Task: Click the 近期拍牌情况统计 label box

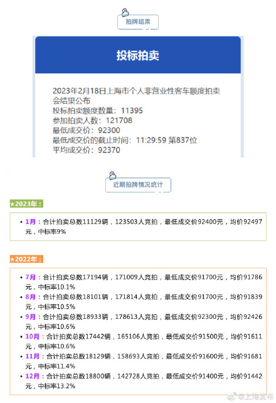Action: pyautogui.click(x=138, y=185)
